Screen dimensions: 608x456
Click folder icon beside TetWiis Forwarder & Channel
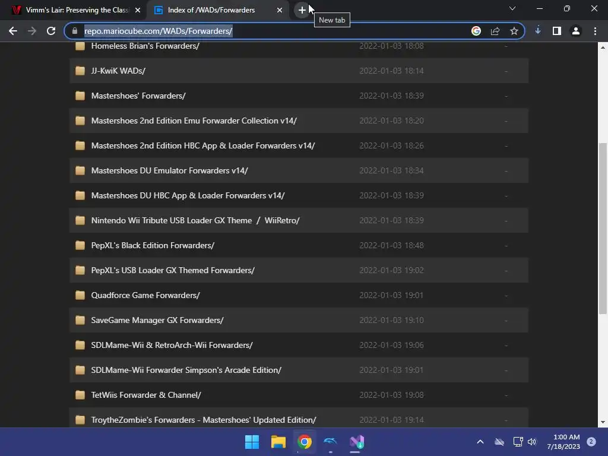point(80,395)
